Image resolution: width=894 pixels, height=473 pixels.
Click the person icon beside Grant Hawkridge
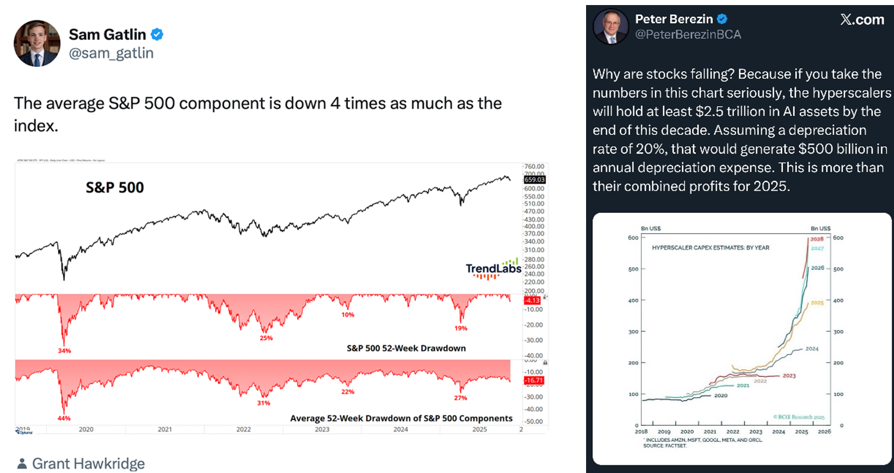(x=22, y=463)
